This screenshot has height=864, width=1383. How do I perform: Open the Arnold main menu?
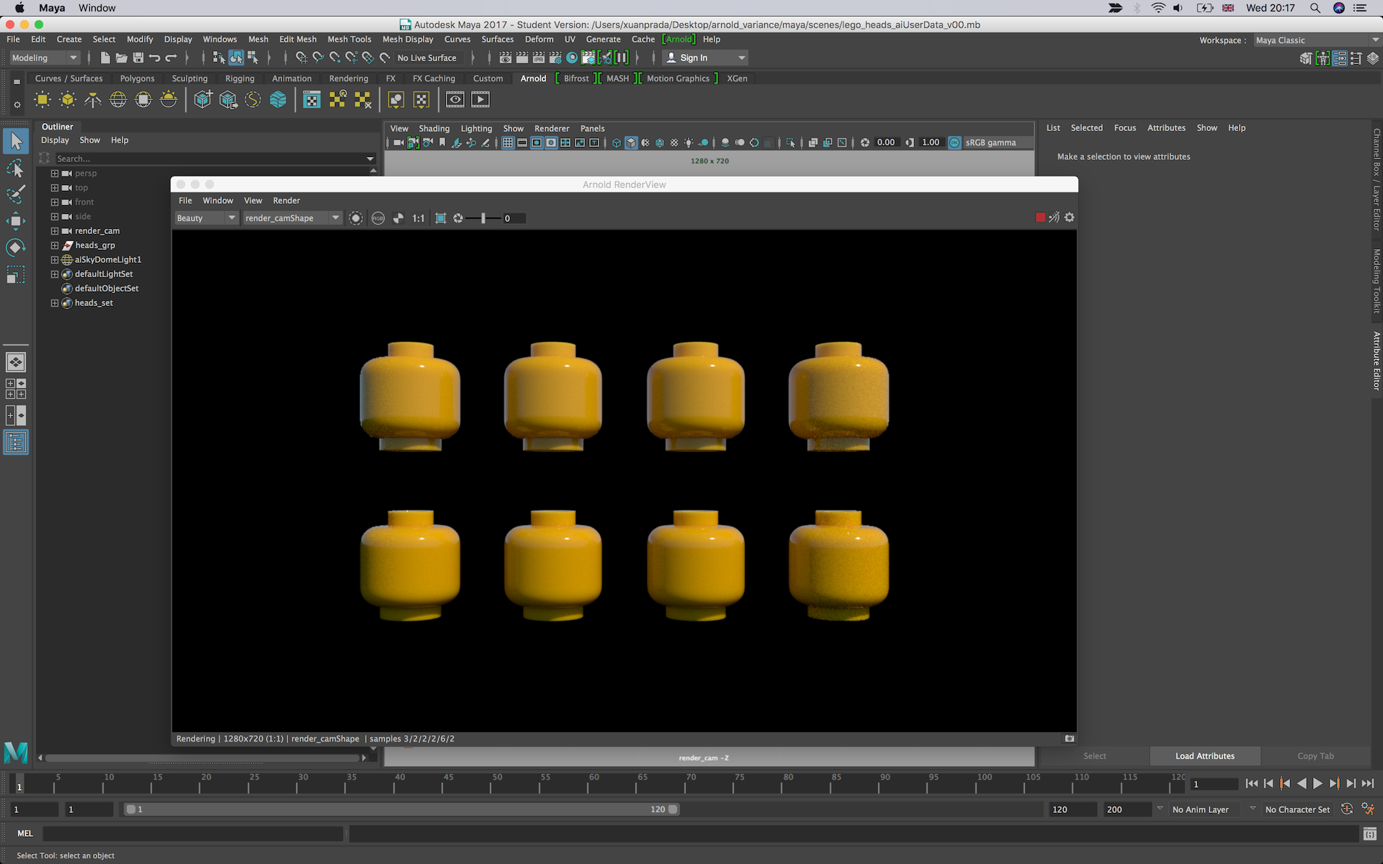coord(679,40)
